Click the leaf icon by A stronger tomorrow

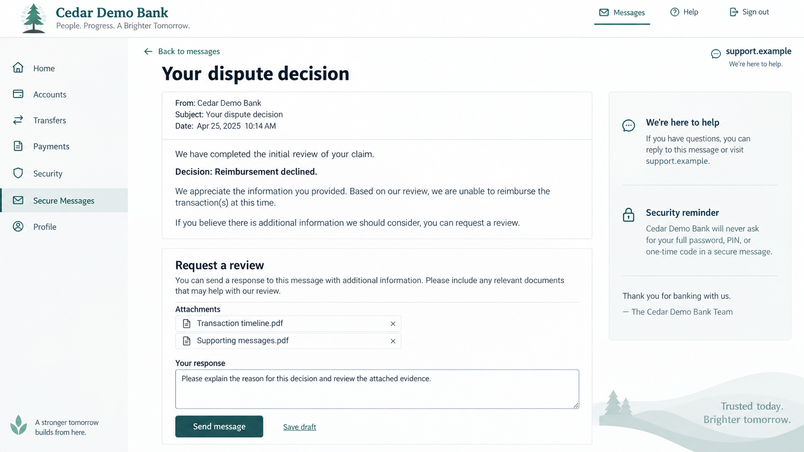coord(19,425)
